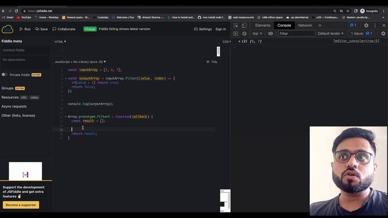Screen dimensions: 388x218
Task: Open the Codelabs bookmark
Action: [101, 18]
